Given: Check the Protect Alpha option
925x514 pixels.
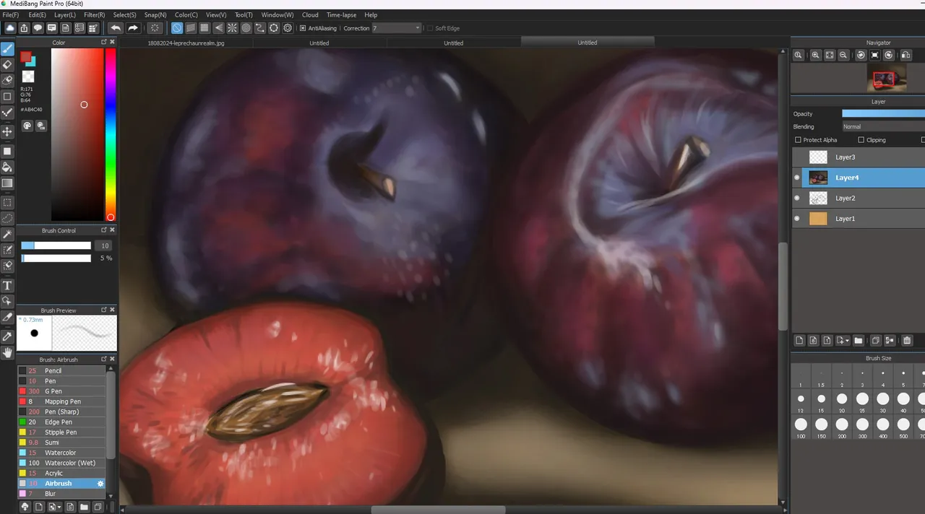Looking at the screenshot, I should [798, 140].
